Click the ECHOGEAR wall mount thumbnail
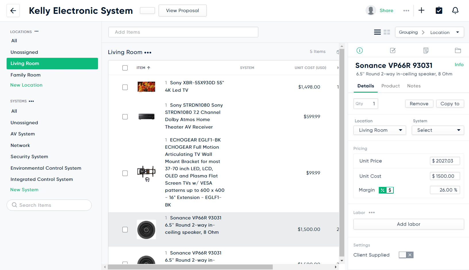The height and width of the screenshot is (270, 469). (x=146, y=173)
